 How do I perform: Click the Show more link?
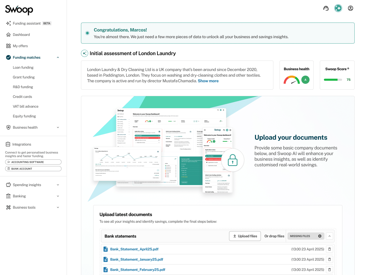coord(208,81)
